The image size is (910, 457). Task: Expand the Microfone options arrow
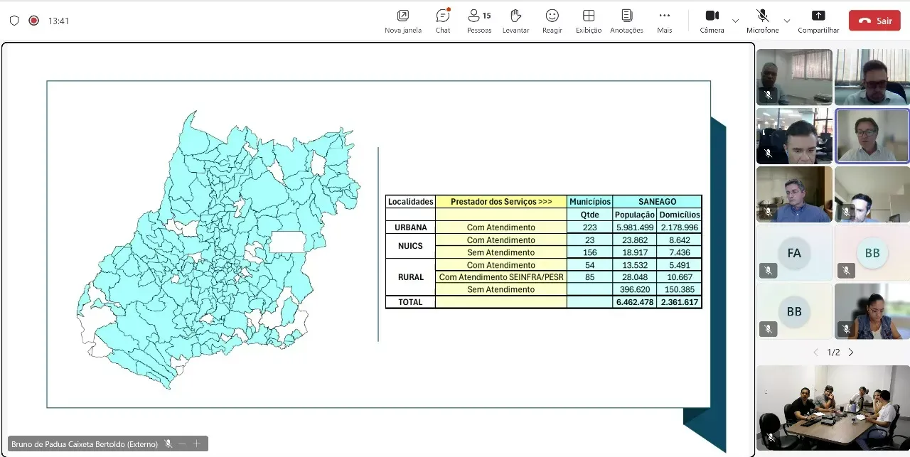[x=786, y=21]
